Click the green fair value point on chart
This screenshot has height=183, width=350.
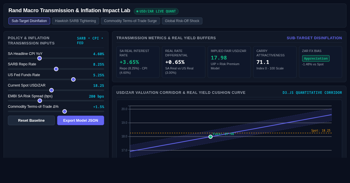pyautogui.click(x=211, y=137)
